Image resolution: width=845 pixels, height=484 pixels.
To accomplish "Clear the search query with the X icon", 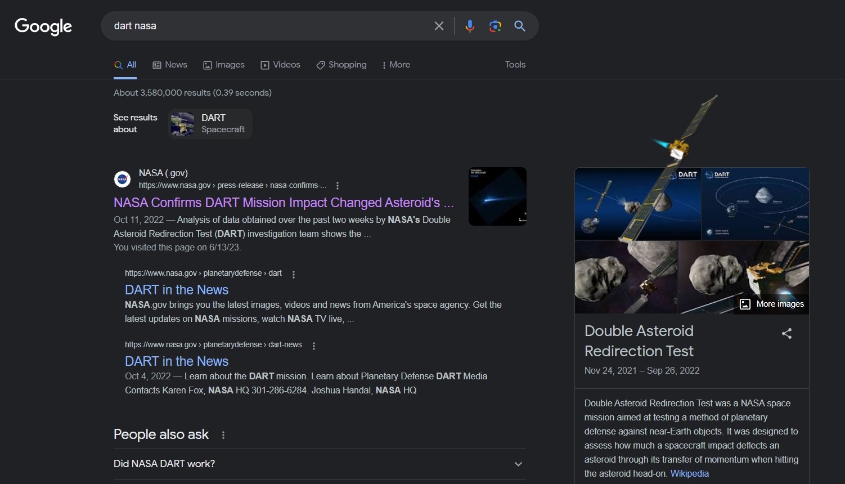I will pyautogui.click(x=439, y=25).
